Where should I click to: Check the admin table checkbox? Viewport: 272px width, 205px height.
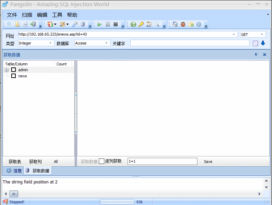14,70
